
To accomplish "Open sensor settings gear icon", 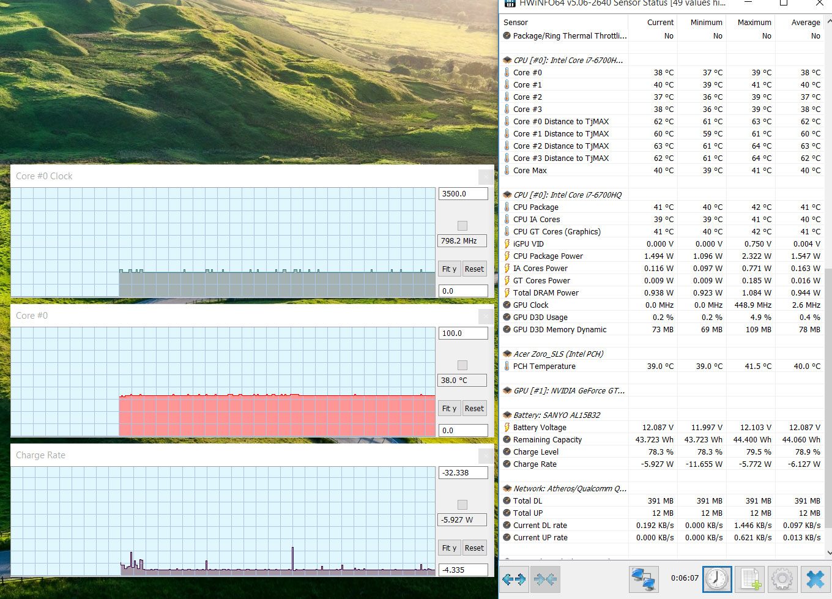I will 782,578.
